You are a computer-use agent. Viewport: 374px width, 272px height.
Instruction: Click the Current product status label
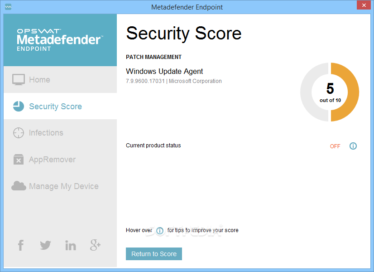pyautogui.click(x=153, y=146)
